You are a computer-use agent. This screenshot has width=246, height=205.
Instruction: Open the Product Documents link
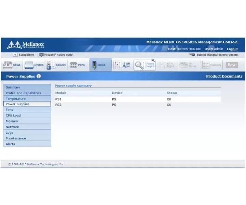pyautogui.click(x=224, y=76)
